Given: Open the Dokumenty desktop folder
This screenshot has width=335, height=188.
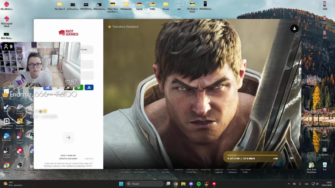Looking at the screenshot, I should tap(126, 6).
